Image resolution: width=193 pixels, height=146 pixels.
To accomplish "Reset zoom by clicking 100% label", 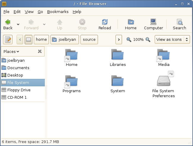I will click(x=138, y=40).
